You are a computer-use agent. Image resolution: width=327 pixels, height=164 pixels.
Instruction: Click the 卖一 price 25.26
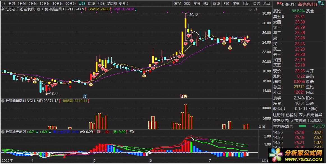pos(300,38)
